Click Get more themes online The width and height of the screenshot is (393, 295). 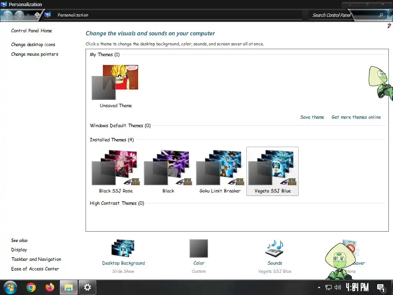point(356,117)
